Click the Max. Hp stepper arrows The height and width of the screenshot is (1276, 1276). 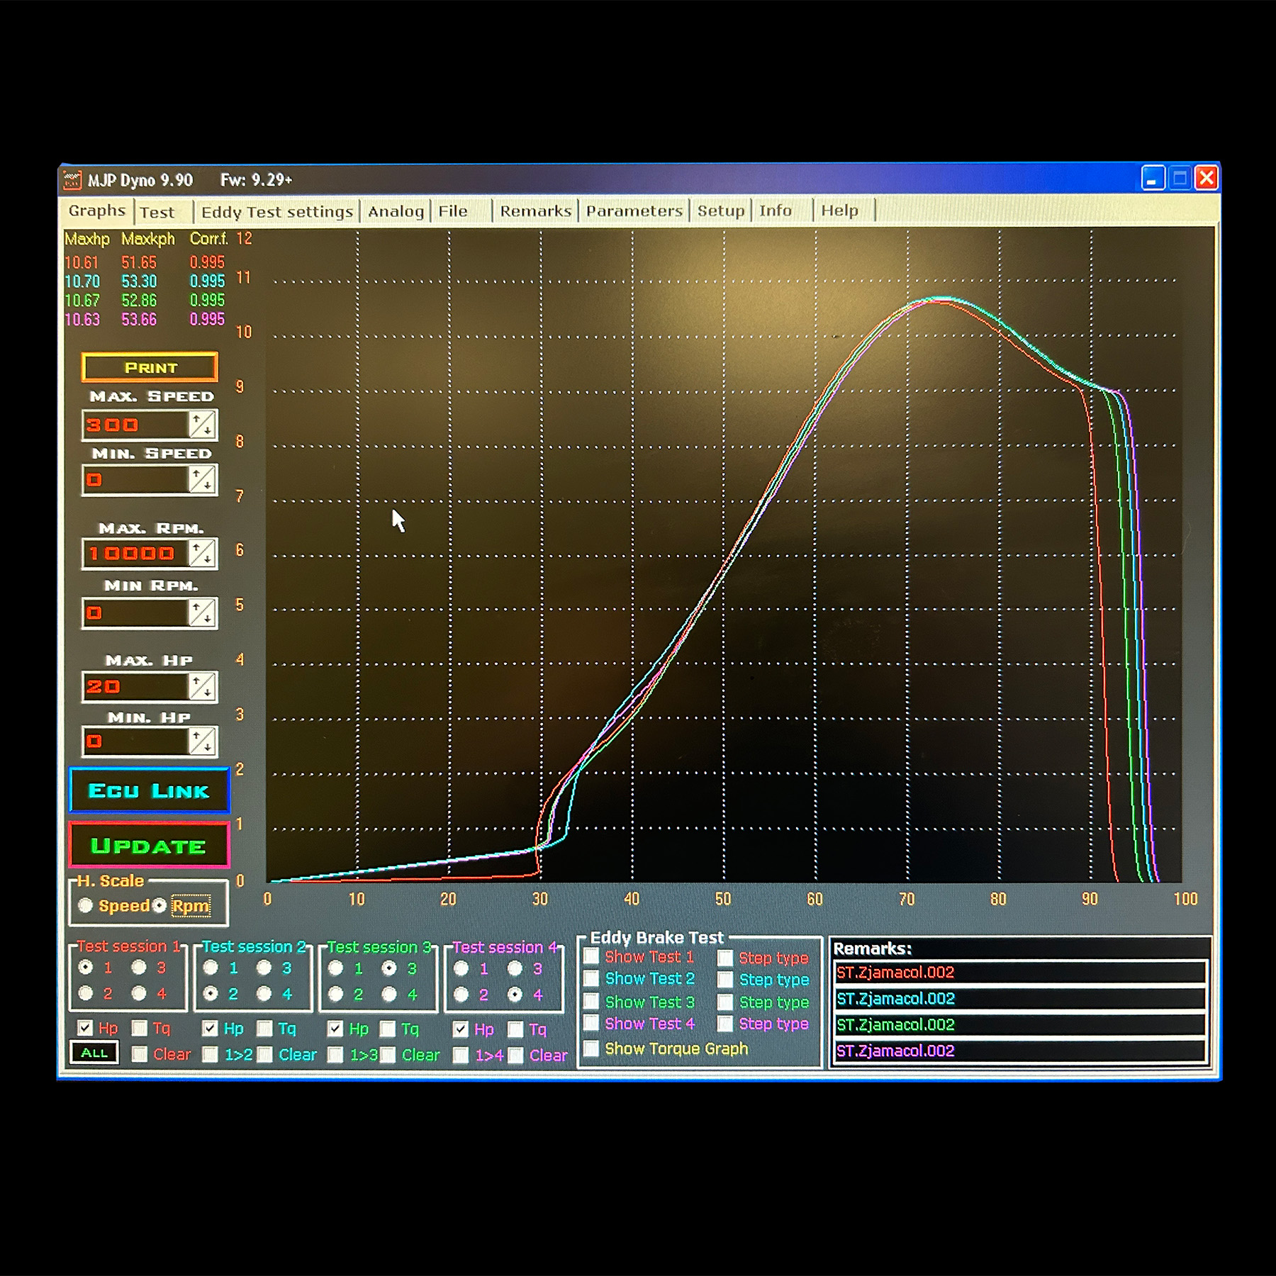[203, 686]
